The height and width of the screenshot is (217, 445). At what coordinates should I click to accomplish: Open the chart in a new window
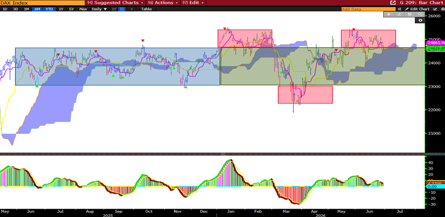[x=393, y=3]
